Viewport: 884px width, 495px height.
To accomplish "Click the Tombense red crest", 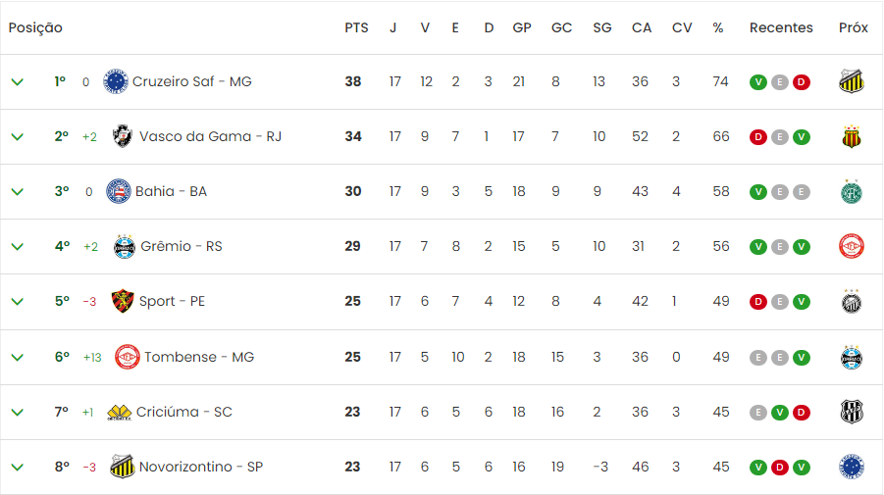I will pos(127,357).
